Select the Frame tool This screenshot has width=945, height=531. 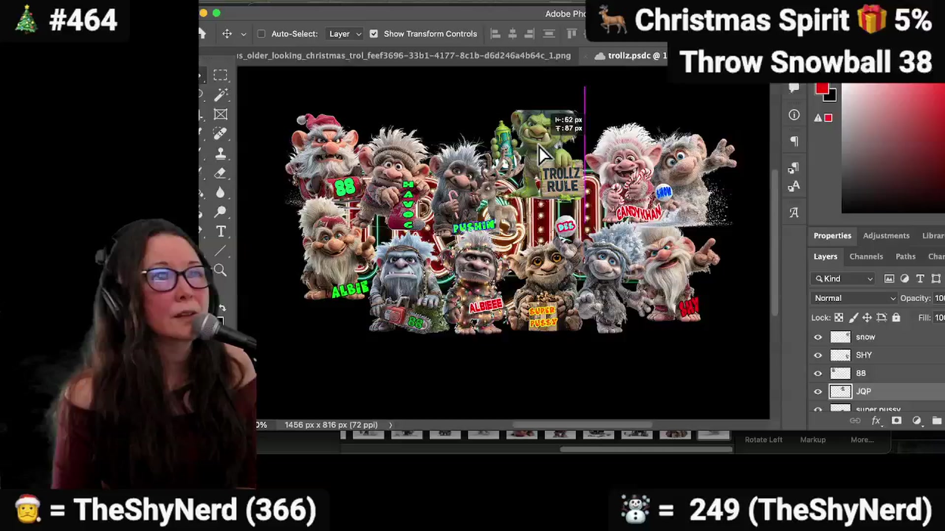(x=220, y=114)
